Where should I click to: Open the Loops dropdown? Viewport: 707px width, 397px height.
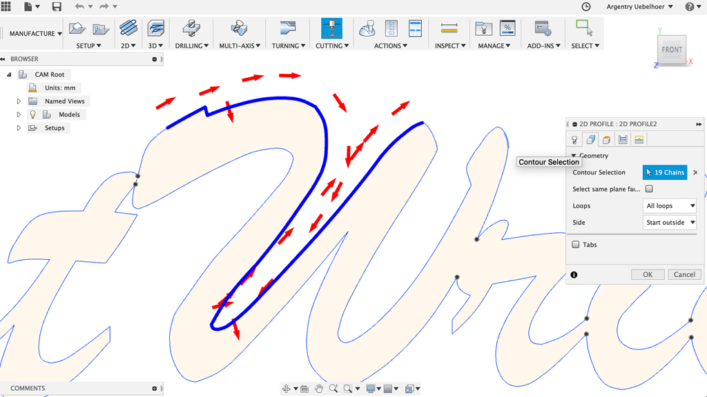[x=669, y=205]
